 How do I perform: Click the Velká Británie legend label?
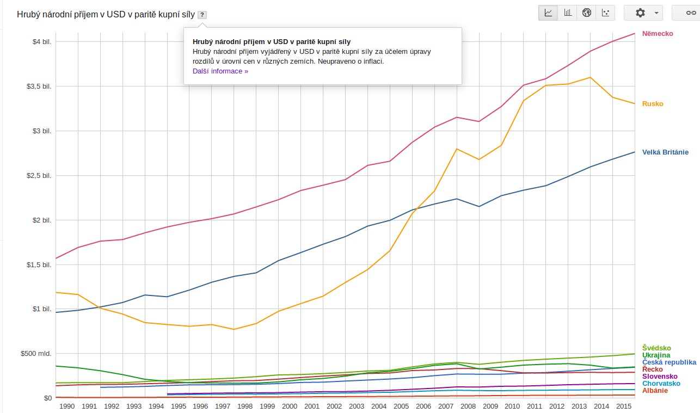(x=665, y=152)
